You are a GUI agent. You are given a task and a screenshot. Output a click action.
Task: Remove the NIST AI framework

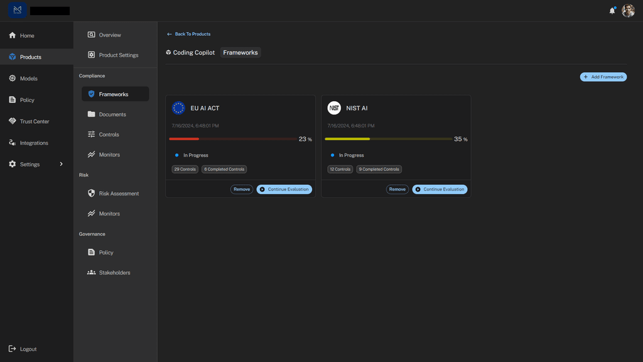tap(397, 189)
